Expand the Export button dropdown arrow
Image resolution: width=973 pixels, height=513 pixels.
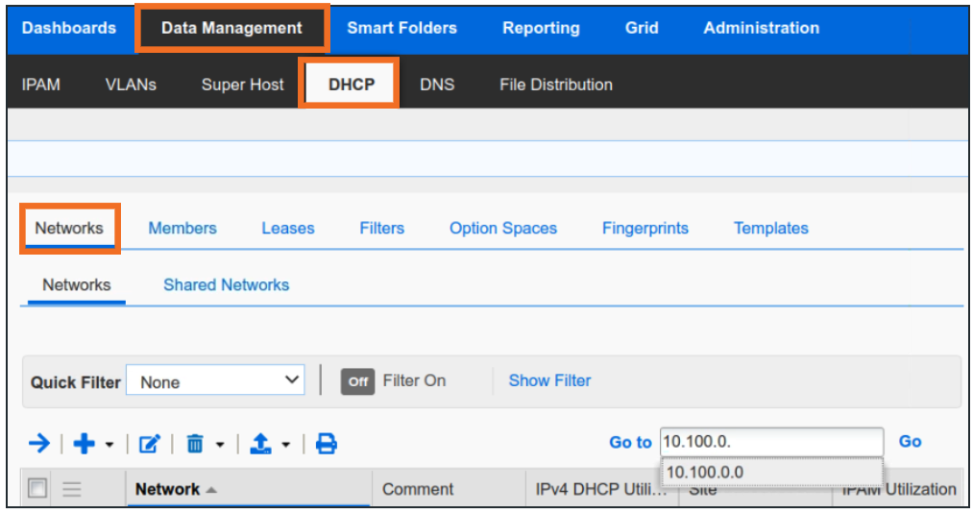click(286, 444)
